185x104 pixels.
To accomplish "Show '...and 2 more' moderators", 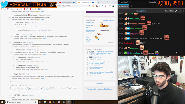I will (x=110, y=43).
